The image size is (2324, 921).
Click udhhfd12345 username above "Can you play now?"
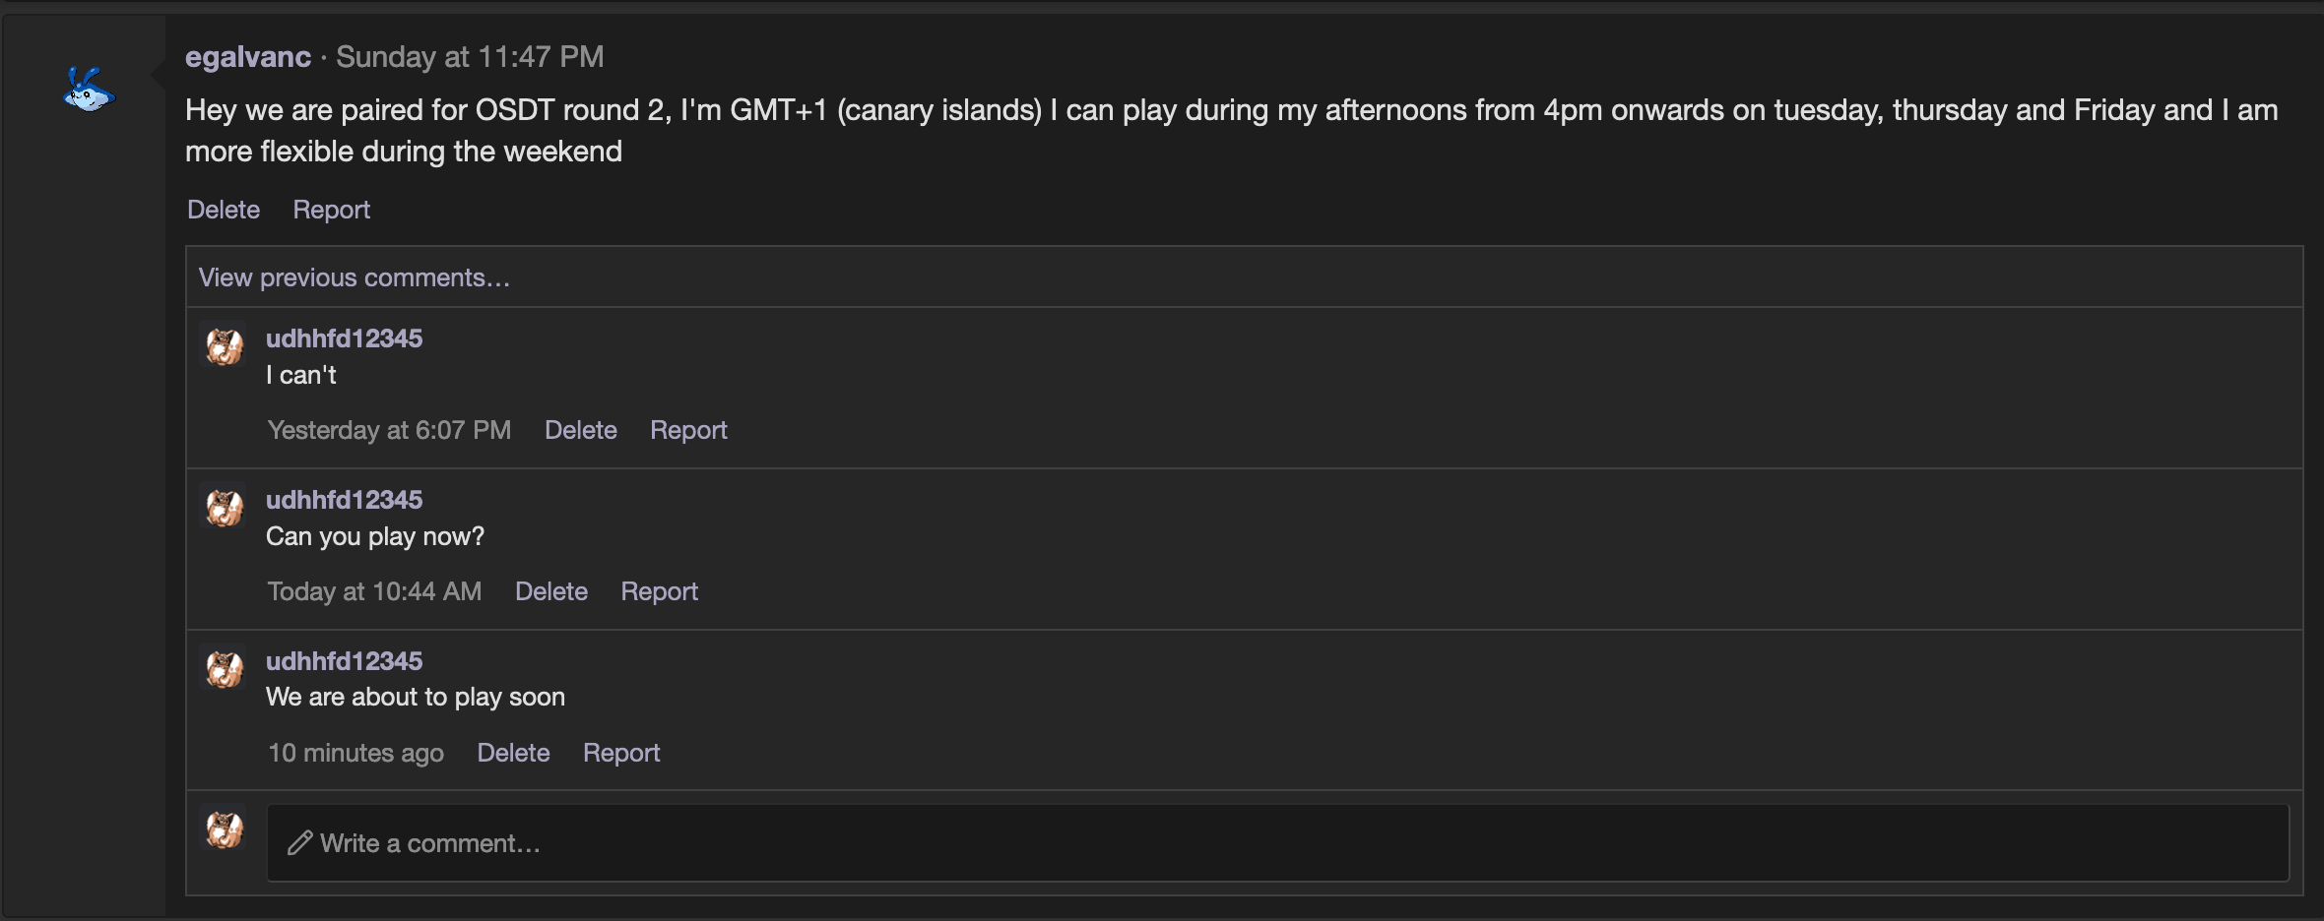tap(344, 500)
